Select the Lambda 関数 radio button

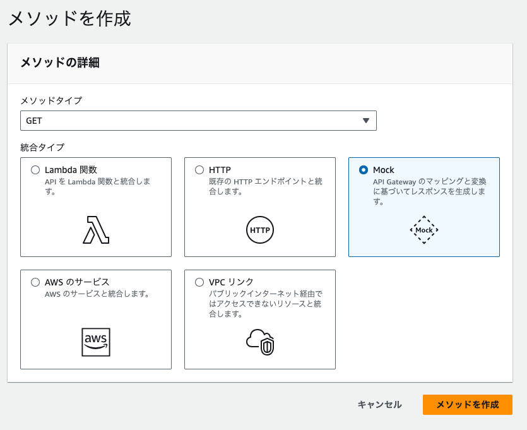tap(35, 170)
